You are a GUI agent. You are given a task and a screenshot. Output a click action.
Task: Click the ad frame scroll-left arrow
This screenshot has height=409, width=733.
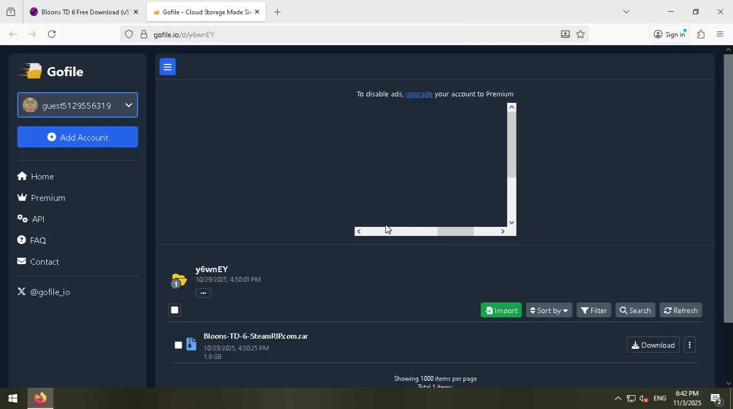tap(359, 231)
